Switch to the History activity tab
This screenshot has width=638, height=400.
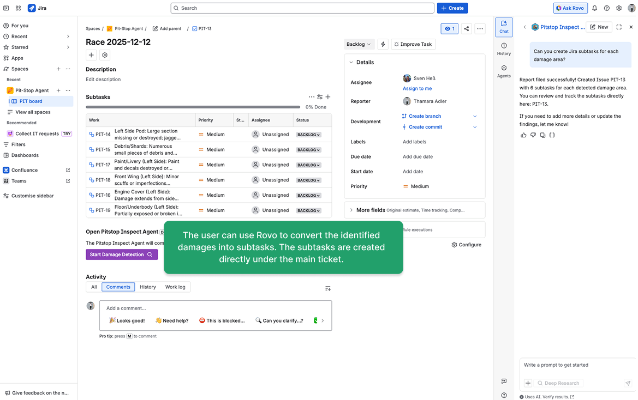(148, 287)
